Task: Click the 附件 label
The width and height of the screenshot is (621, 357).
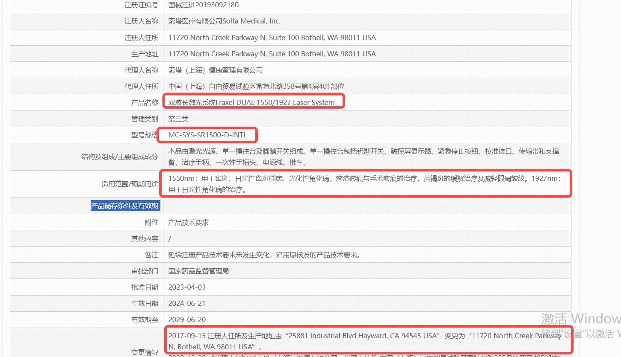Action: tap(151, 222)
